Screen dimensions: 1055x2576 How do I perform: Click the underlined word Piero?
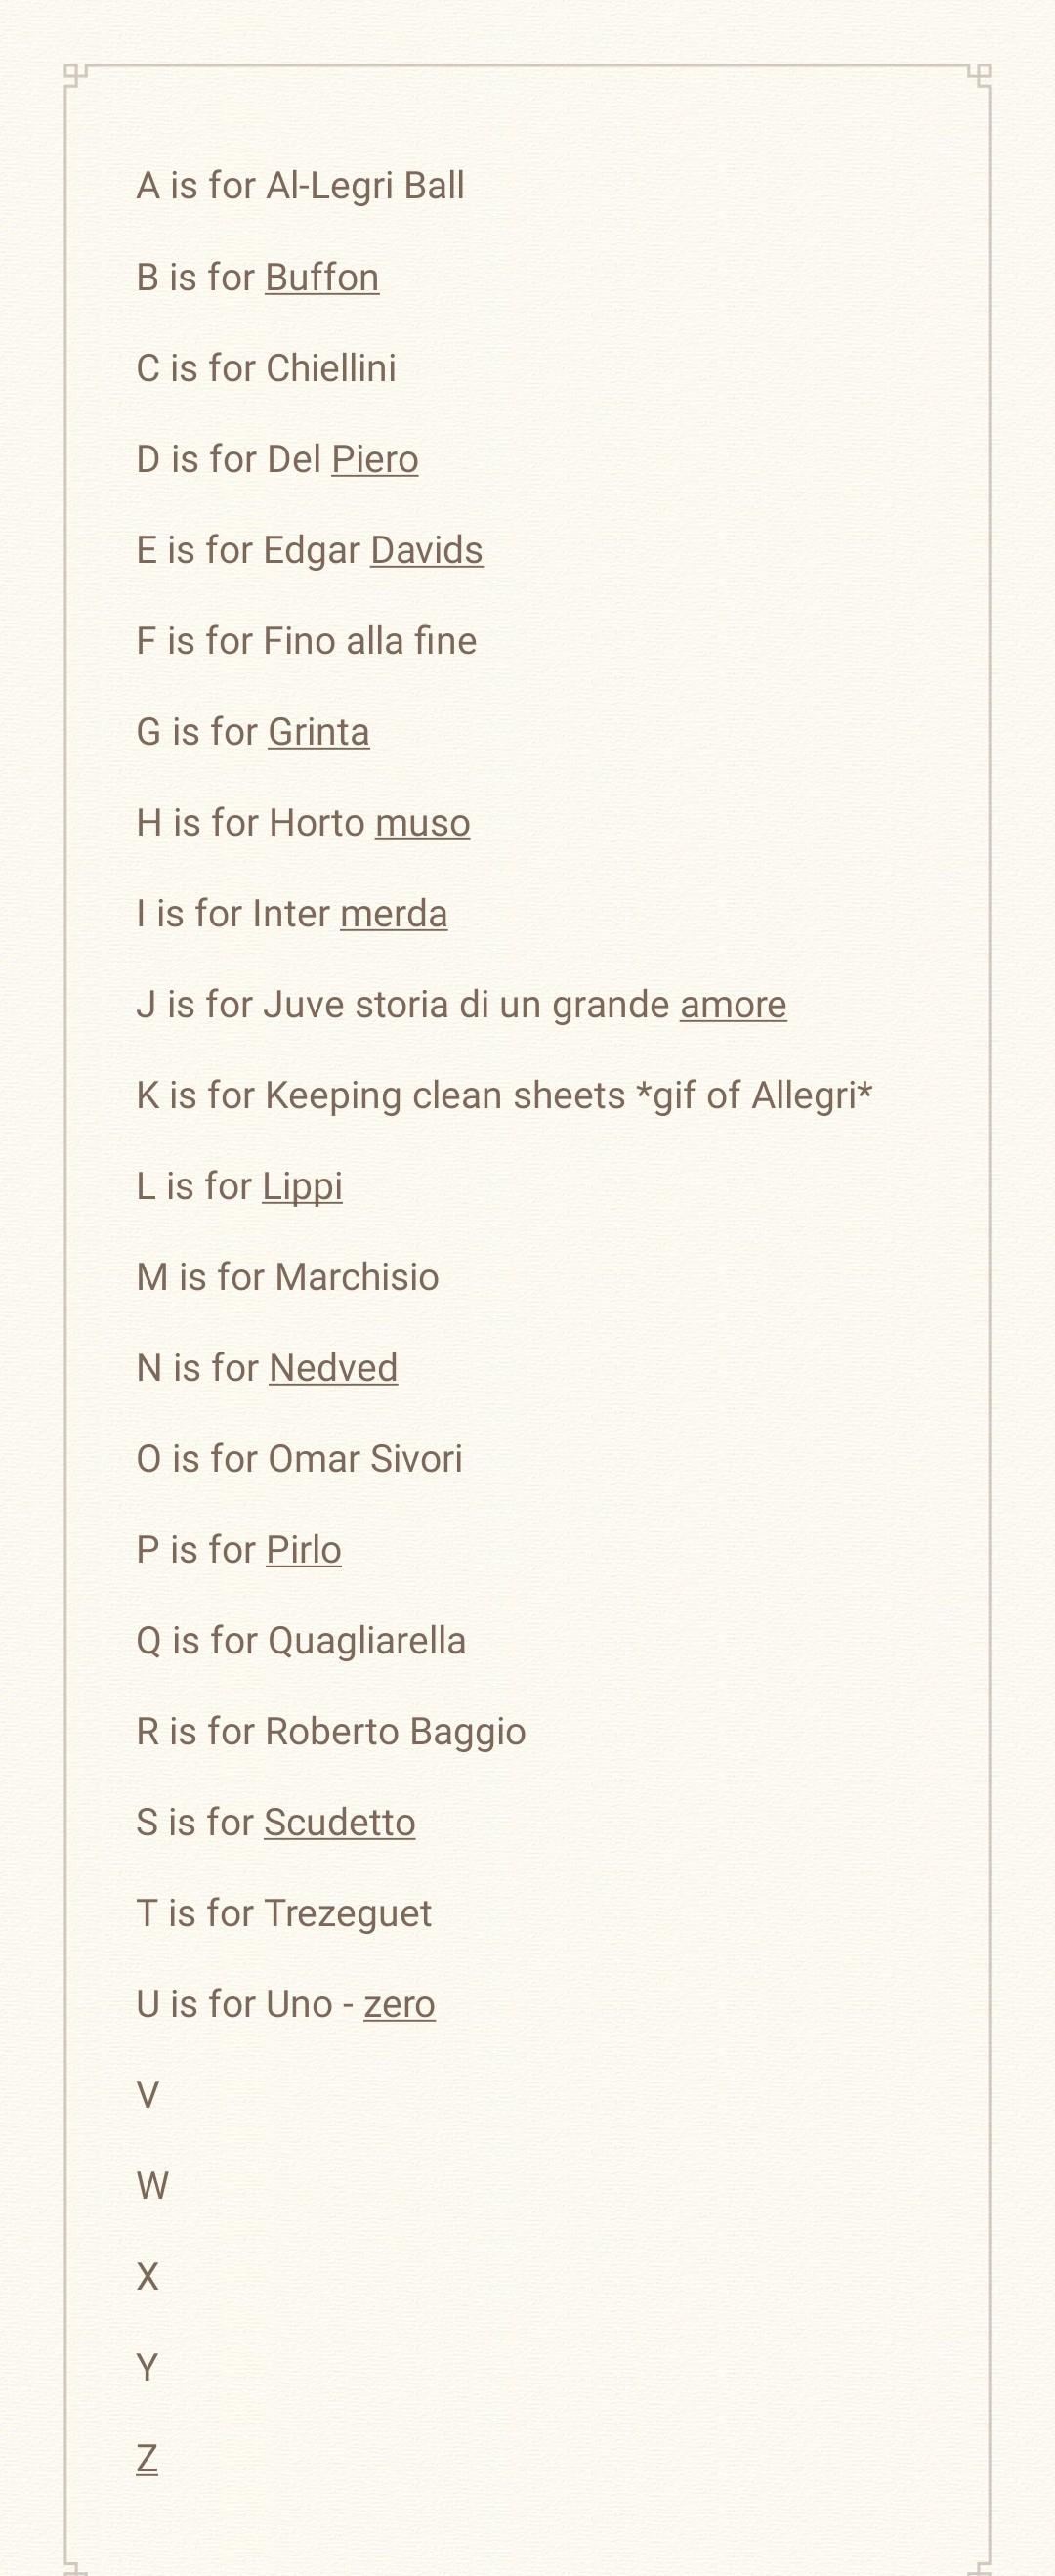(375, 459)
